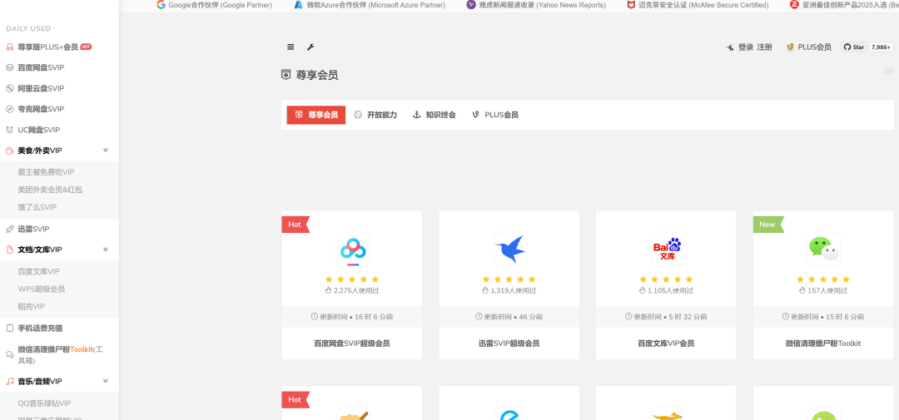The width and height of the screenshot is (899, 420).
Task: Open 尊享版PLUS+会员 in sidebar
Action: pos(47,47)
